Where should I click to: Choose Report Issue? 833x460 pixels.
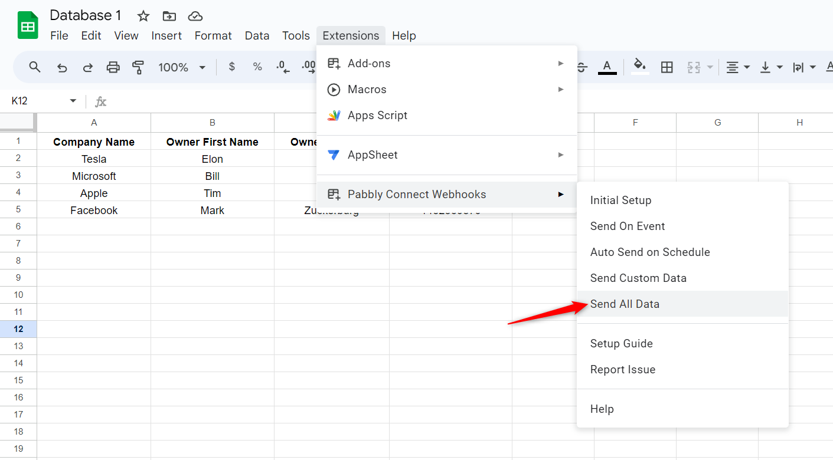pyautogui.click(x=682, y=369)
